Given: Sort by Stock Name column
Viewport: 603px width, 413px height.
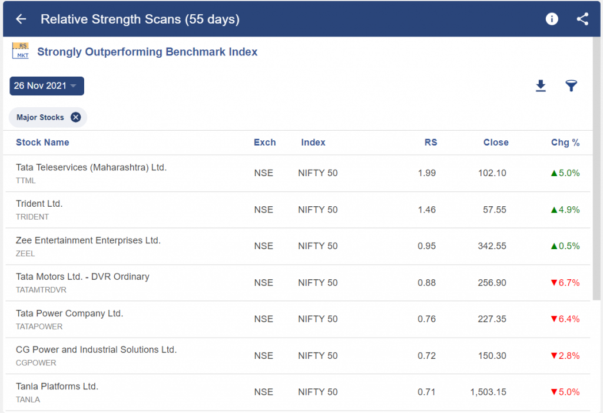Looking at the screenshot, I should 42,143.
